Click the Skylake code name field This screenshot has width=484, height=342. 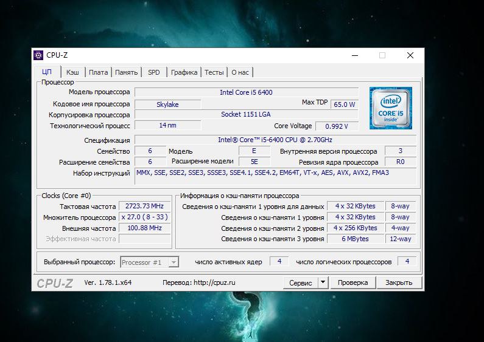coord(167,104)
